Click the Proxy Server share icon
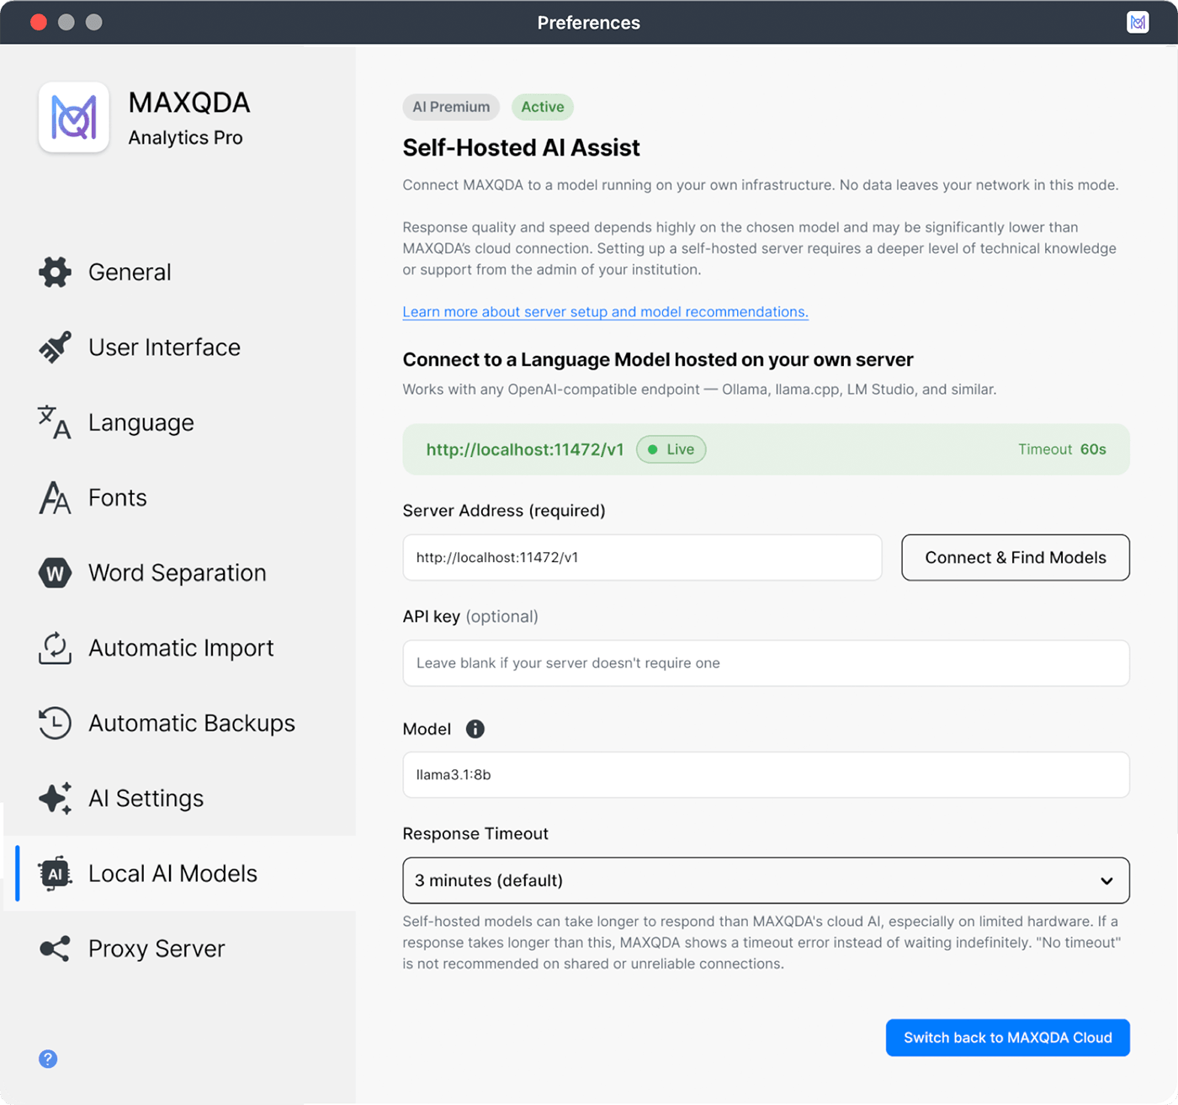Viewport: 1178px width, 1105px height. click(x=55, y=948)
